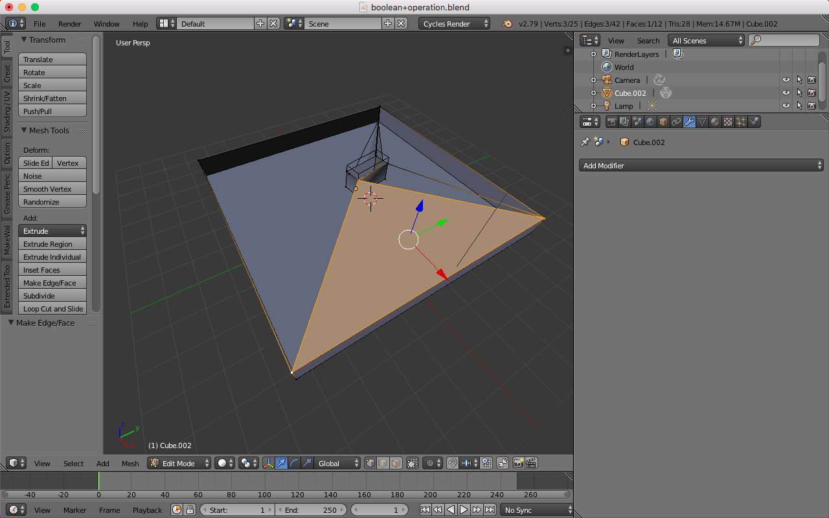Toggle the 3D manipulator widget button
Image resolution: width=829 pixels, height=518 pixels.
(x=268, y=463)
